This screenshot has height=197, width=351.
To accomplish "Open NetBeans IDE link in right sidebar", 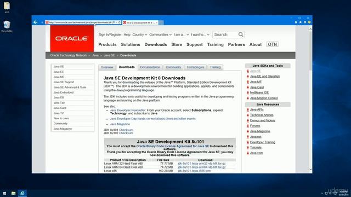I will (259, 92).
